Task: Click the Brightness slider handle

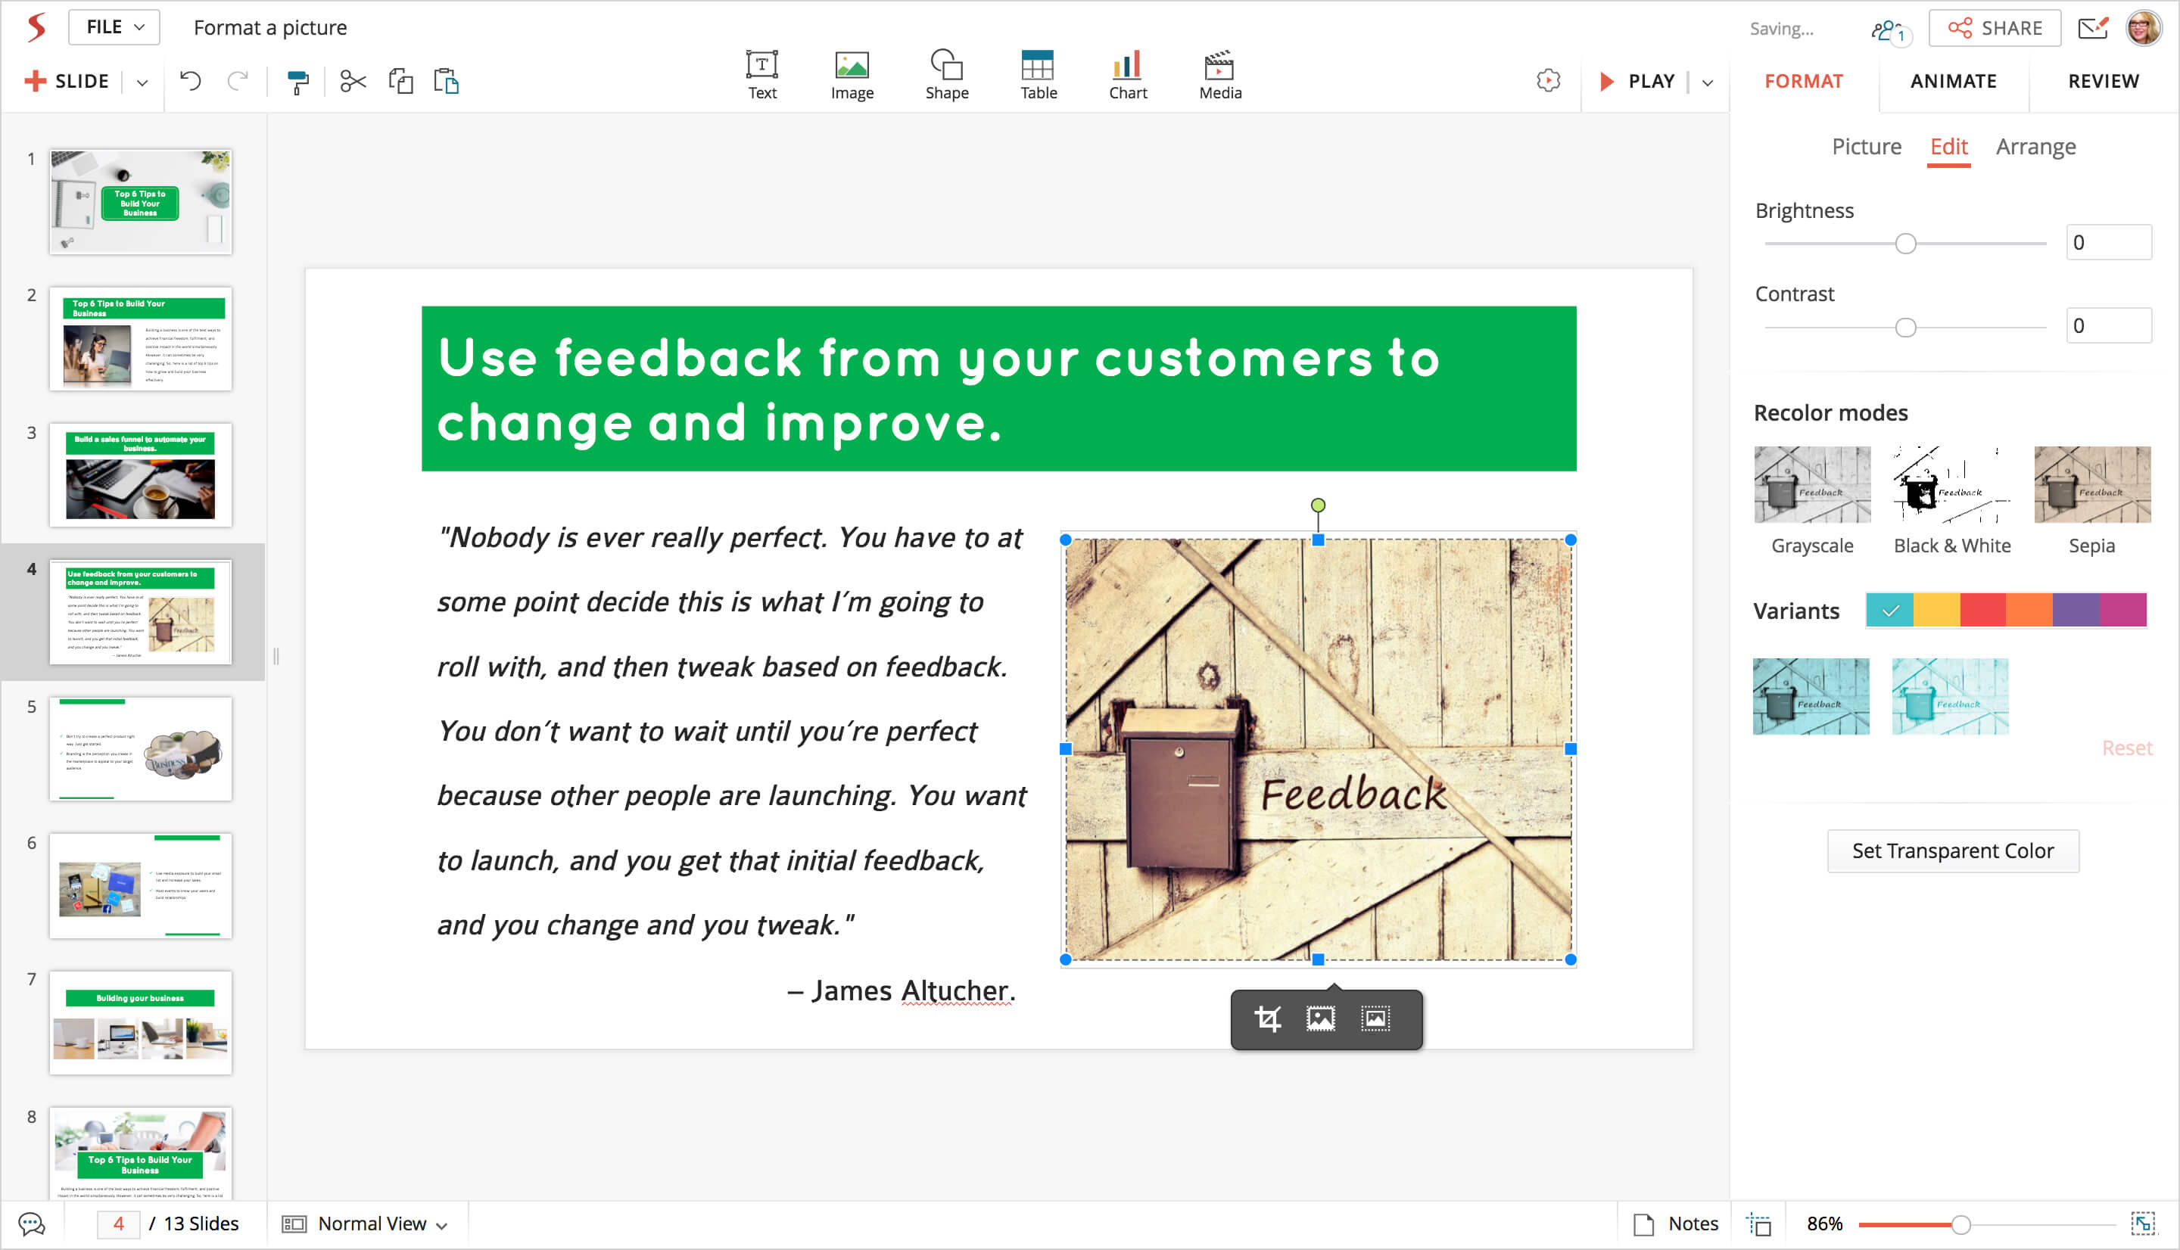Action: click(1905, 244)
